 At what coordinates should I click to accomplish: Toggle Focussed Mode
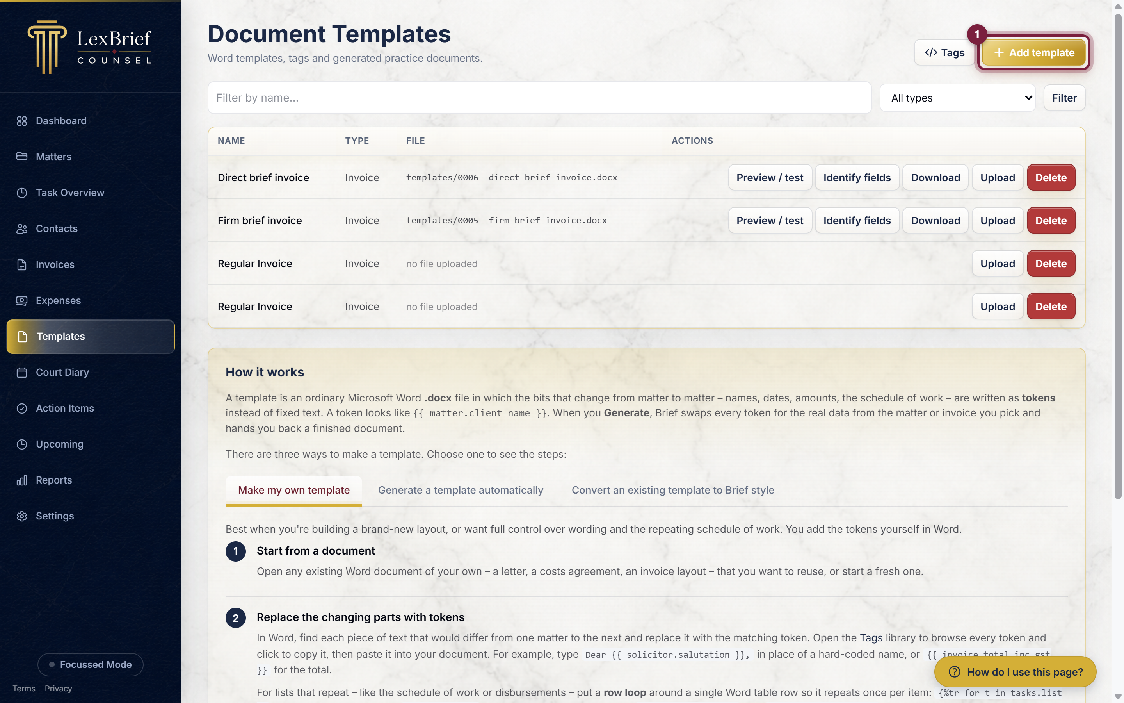click(x=91, y=664)
